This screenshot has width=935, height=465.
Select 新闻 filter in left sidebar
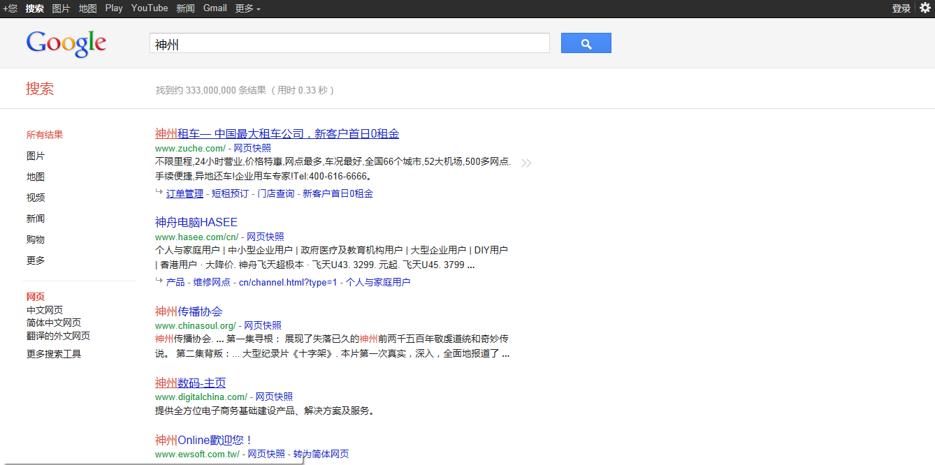(36, 219)
